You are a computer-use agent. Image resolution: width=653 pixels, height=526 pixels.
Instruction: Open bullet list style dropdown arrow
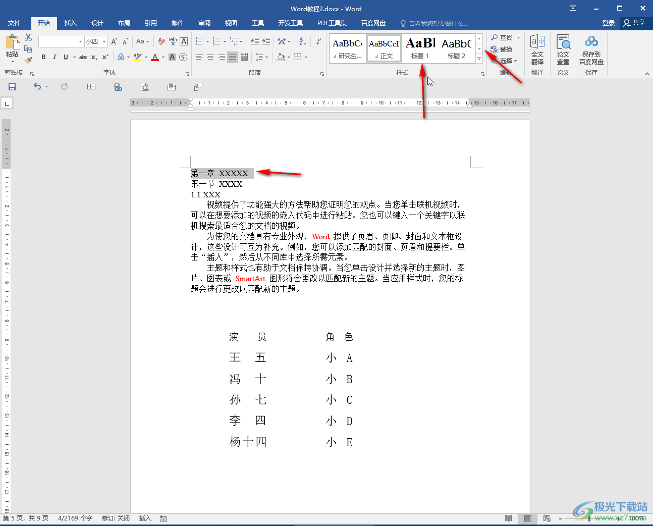coord(207,42)
